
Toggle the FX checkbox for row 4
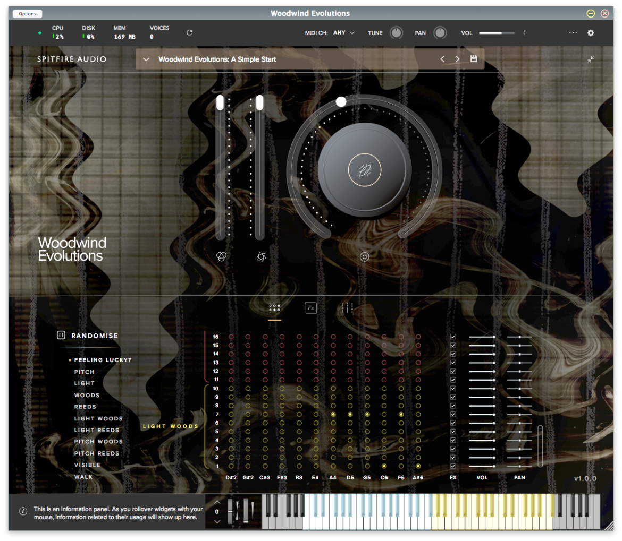click(x=453, y=440)
